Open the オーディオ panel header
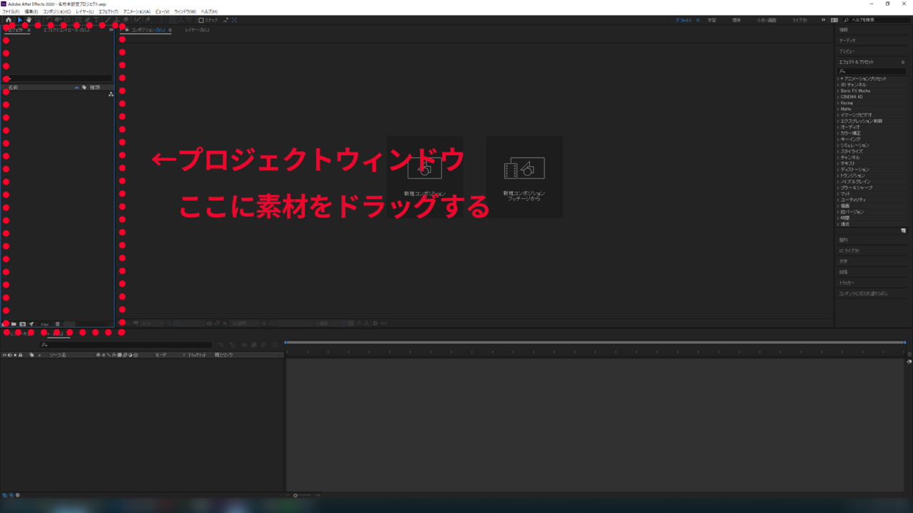Screen dimensions: 913x513 (x=847, y=41)
